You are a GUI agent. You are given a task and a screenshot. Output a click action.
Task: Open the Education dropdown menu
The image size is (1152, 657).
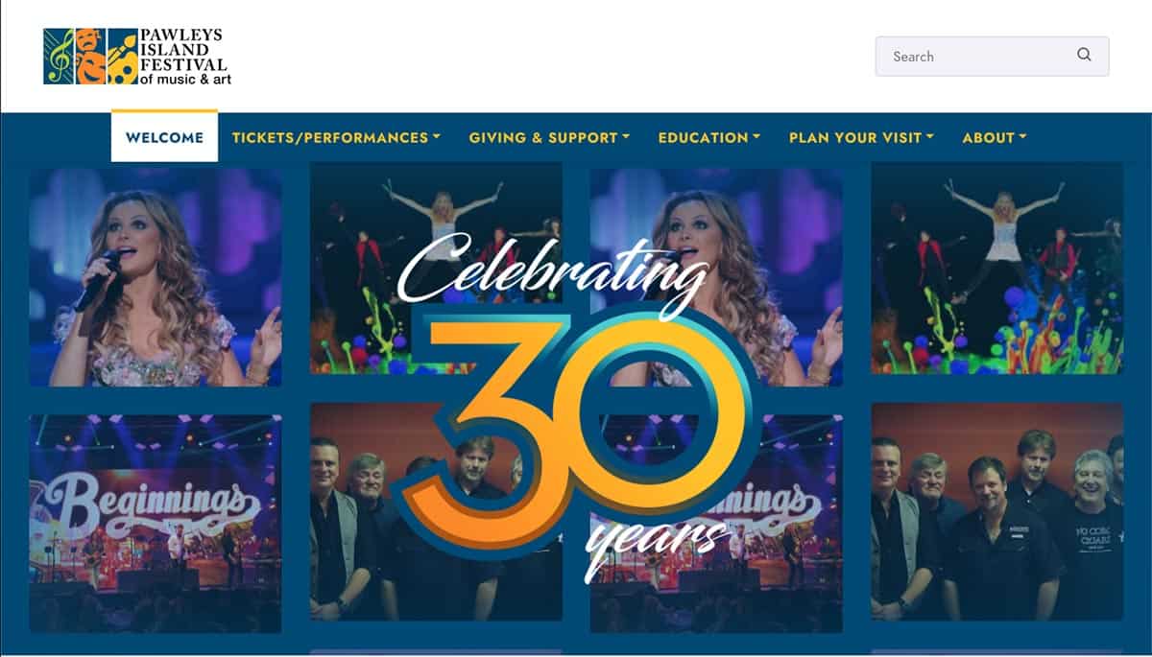[x=708, y=137]
